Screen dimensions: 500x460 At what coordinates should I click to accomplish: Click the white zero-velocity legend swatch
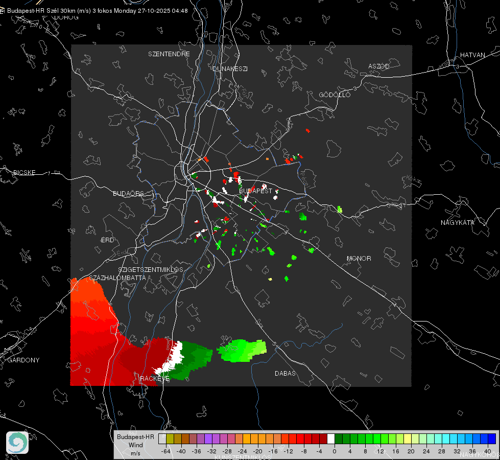pyautogui.click(x=331, y=439)
